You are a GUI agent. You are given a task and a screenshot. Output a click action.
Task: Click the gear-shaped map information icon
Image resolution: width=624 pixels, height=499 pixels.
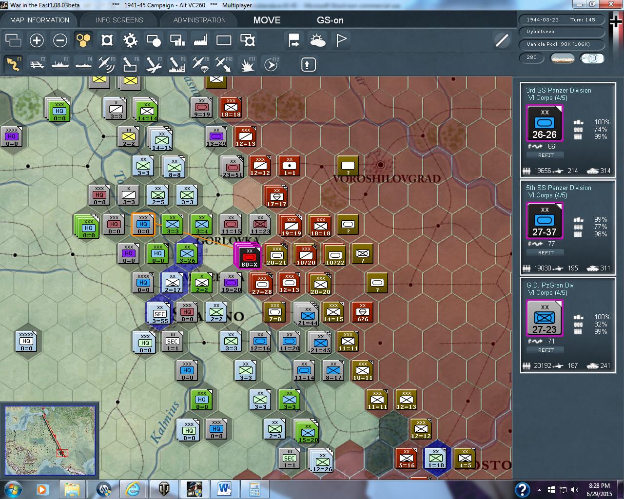[130, 40]
